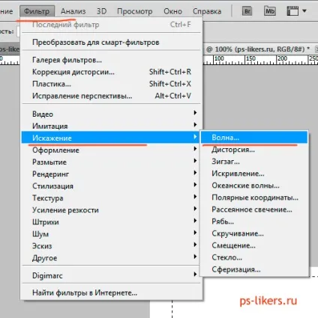Screen dimensions: 318x318
Task: Expand the Размытие submenu
Action: coord(112,162)
